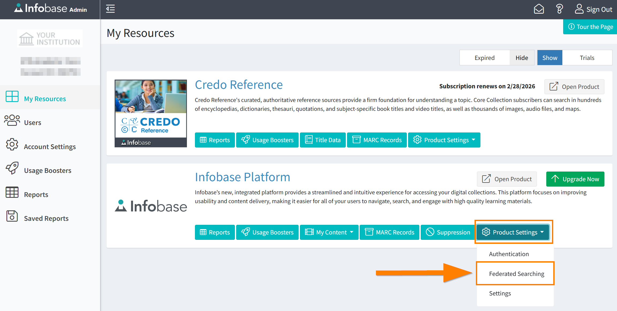Image resolution: width=617 pixels, height=311 pixels.
Task: Expand Credo Reference Product Settings dropdown
Action: [x=444, y=140]
